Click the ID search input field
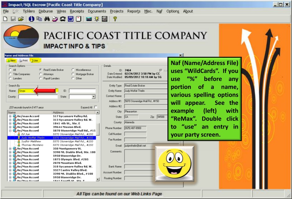292x199 pixels. pyautogui.click(x=82, y=91)
